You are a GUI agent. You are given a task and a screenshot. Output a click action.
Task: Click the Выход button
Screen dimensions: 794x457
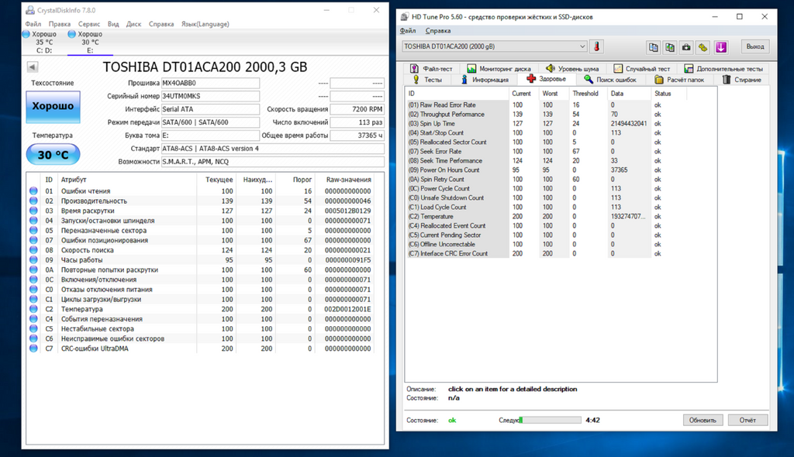click(755, 46)
